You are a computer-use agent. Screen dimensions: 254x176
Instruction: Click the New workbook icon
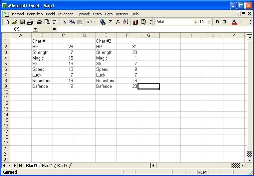click(7, 22)
